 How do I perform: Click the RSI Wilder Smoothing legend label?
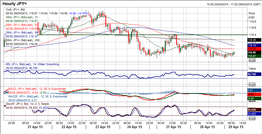(32, 64)
